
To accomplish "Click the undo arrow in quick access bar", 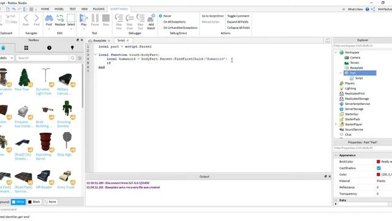I will pos(13,9).
